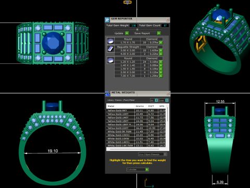The height and width of the screenshot is (188, 250).
Task: Click the Baguette Straight gem shape icon
Action: tap(110, 49)
